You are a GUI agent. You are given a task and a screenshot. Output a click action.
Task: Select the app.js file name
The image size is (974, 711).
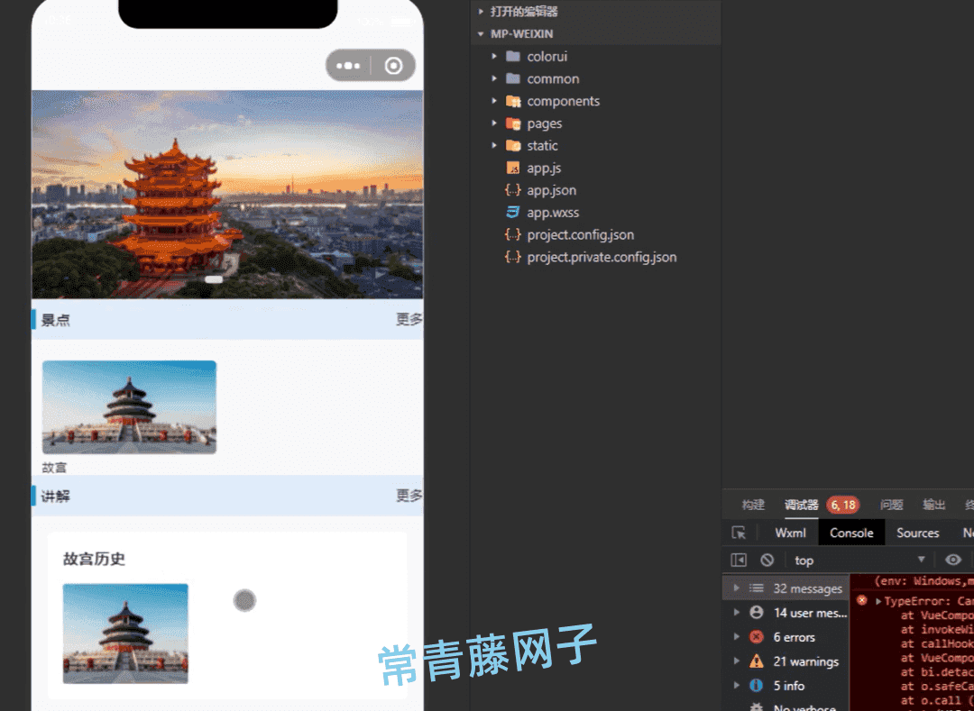[x=544, y=169]
